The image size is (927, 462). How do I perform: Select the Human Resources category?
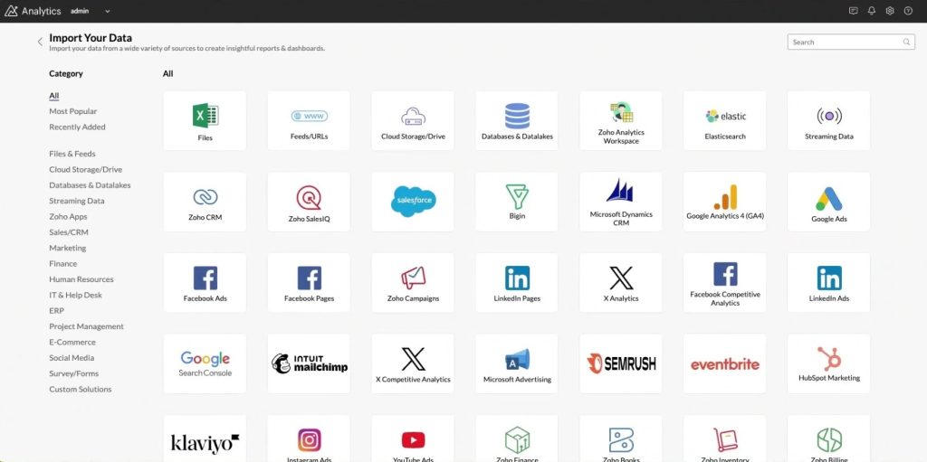[x=81, y=278]
